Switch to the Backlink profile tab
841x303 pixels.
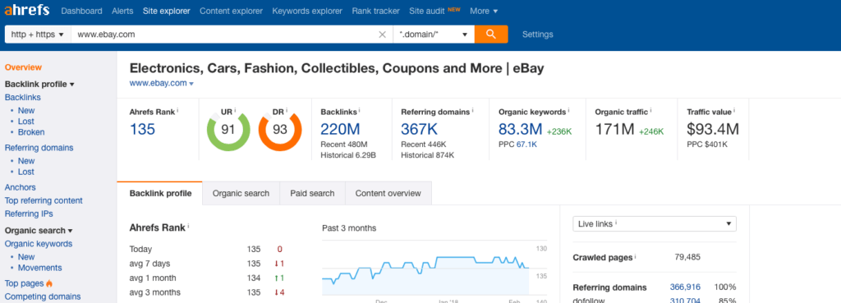160,193
